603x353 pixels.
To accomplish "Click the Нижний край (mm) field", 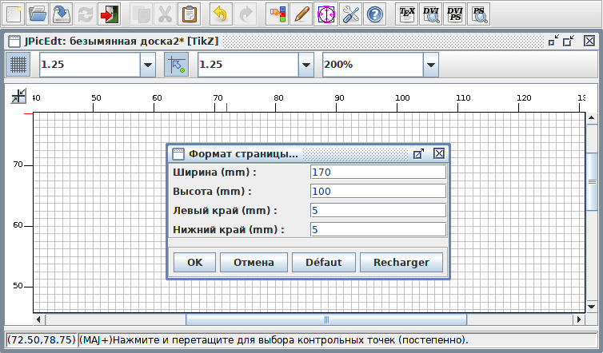I will point(378,230).
